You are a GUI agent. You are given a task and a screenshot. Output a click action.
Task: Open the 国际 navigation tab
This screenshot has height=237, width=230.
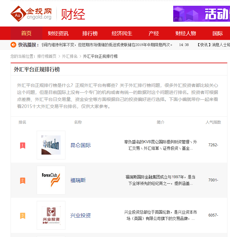(x=218, y=33)
